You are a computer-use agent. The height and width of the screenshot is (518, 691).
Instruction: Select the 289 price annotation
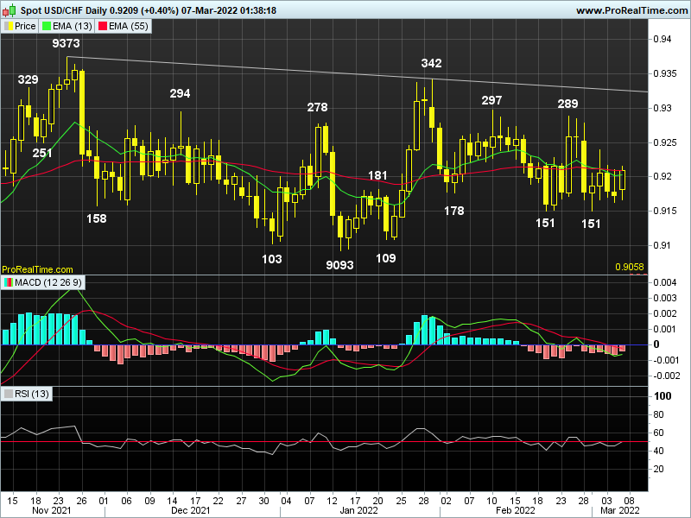click(567, 104)
